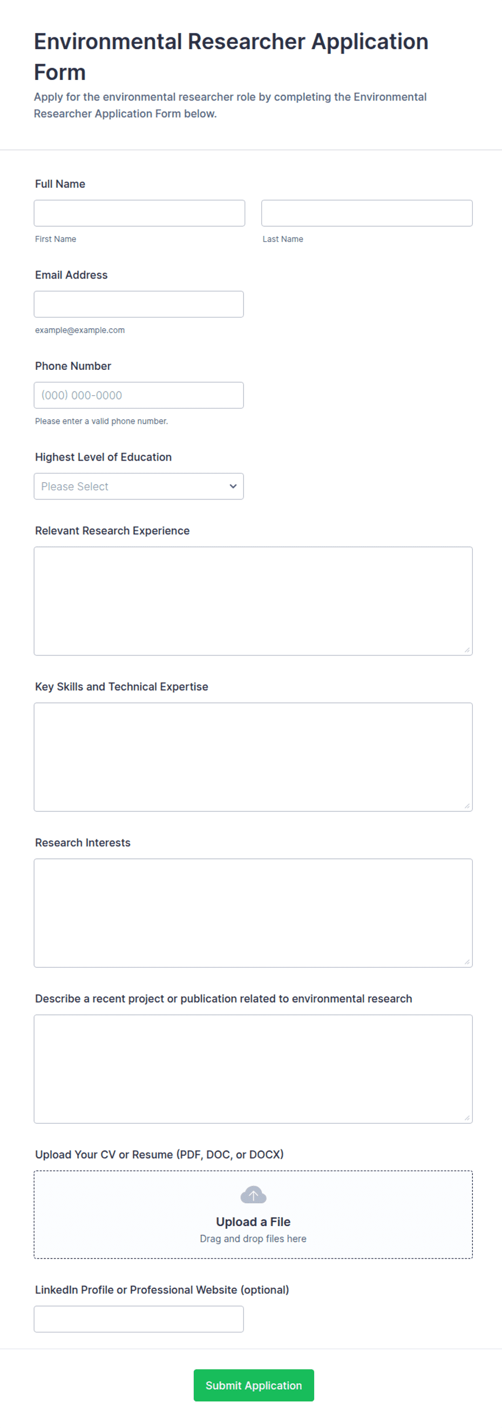
Task: Click the Full Name label
Action: point(60,184)
